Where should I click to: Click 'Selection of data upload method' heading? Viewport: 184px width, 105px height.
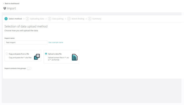coord(26,26)
